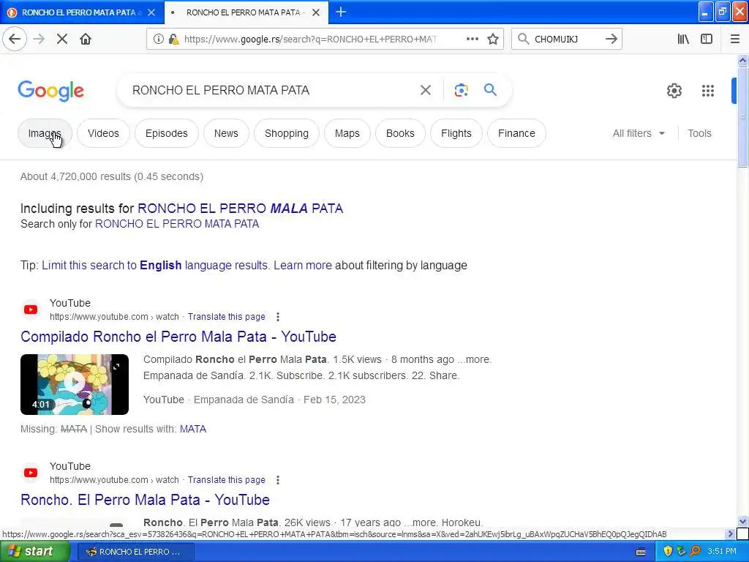Screen dimensions: 749x562
Task: Go to Google homepage via logo
Action: pyautogui.click(x=50, y=91)
